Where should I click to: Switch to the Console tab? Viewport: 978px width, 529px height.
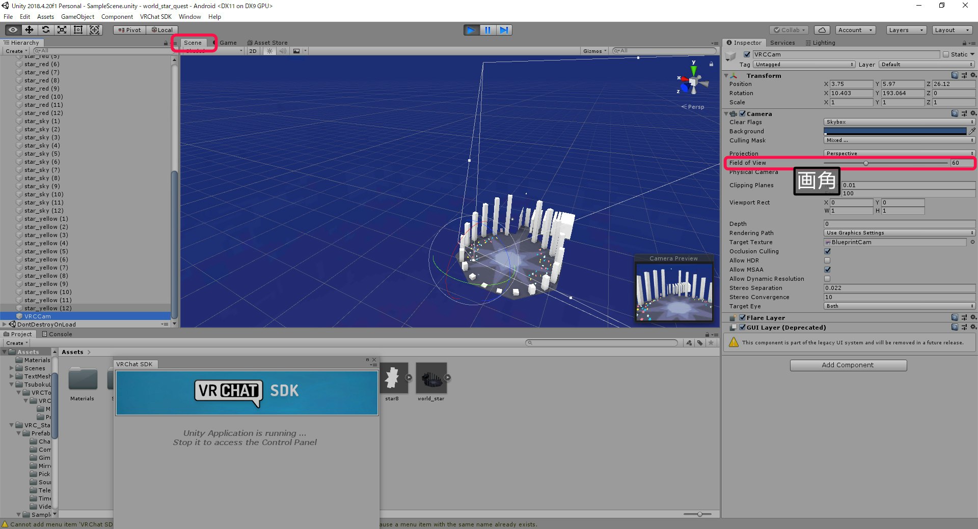point(57,334)
